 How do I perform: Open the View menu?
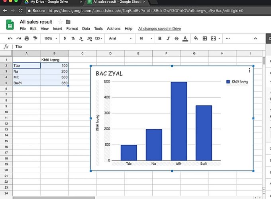pos(45,29)
